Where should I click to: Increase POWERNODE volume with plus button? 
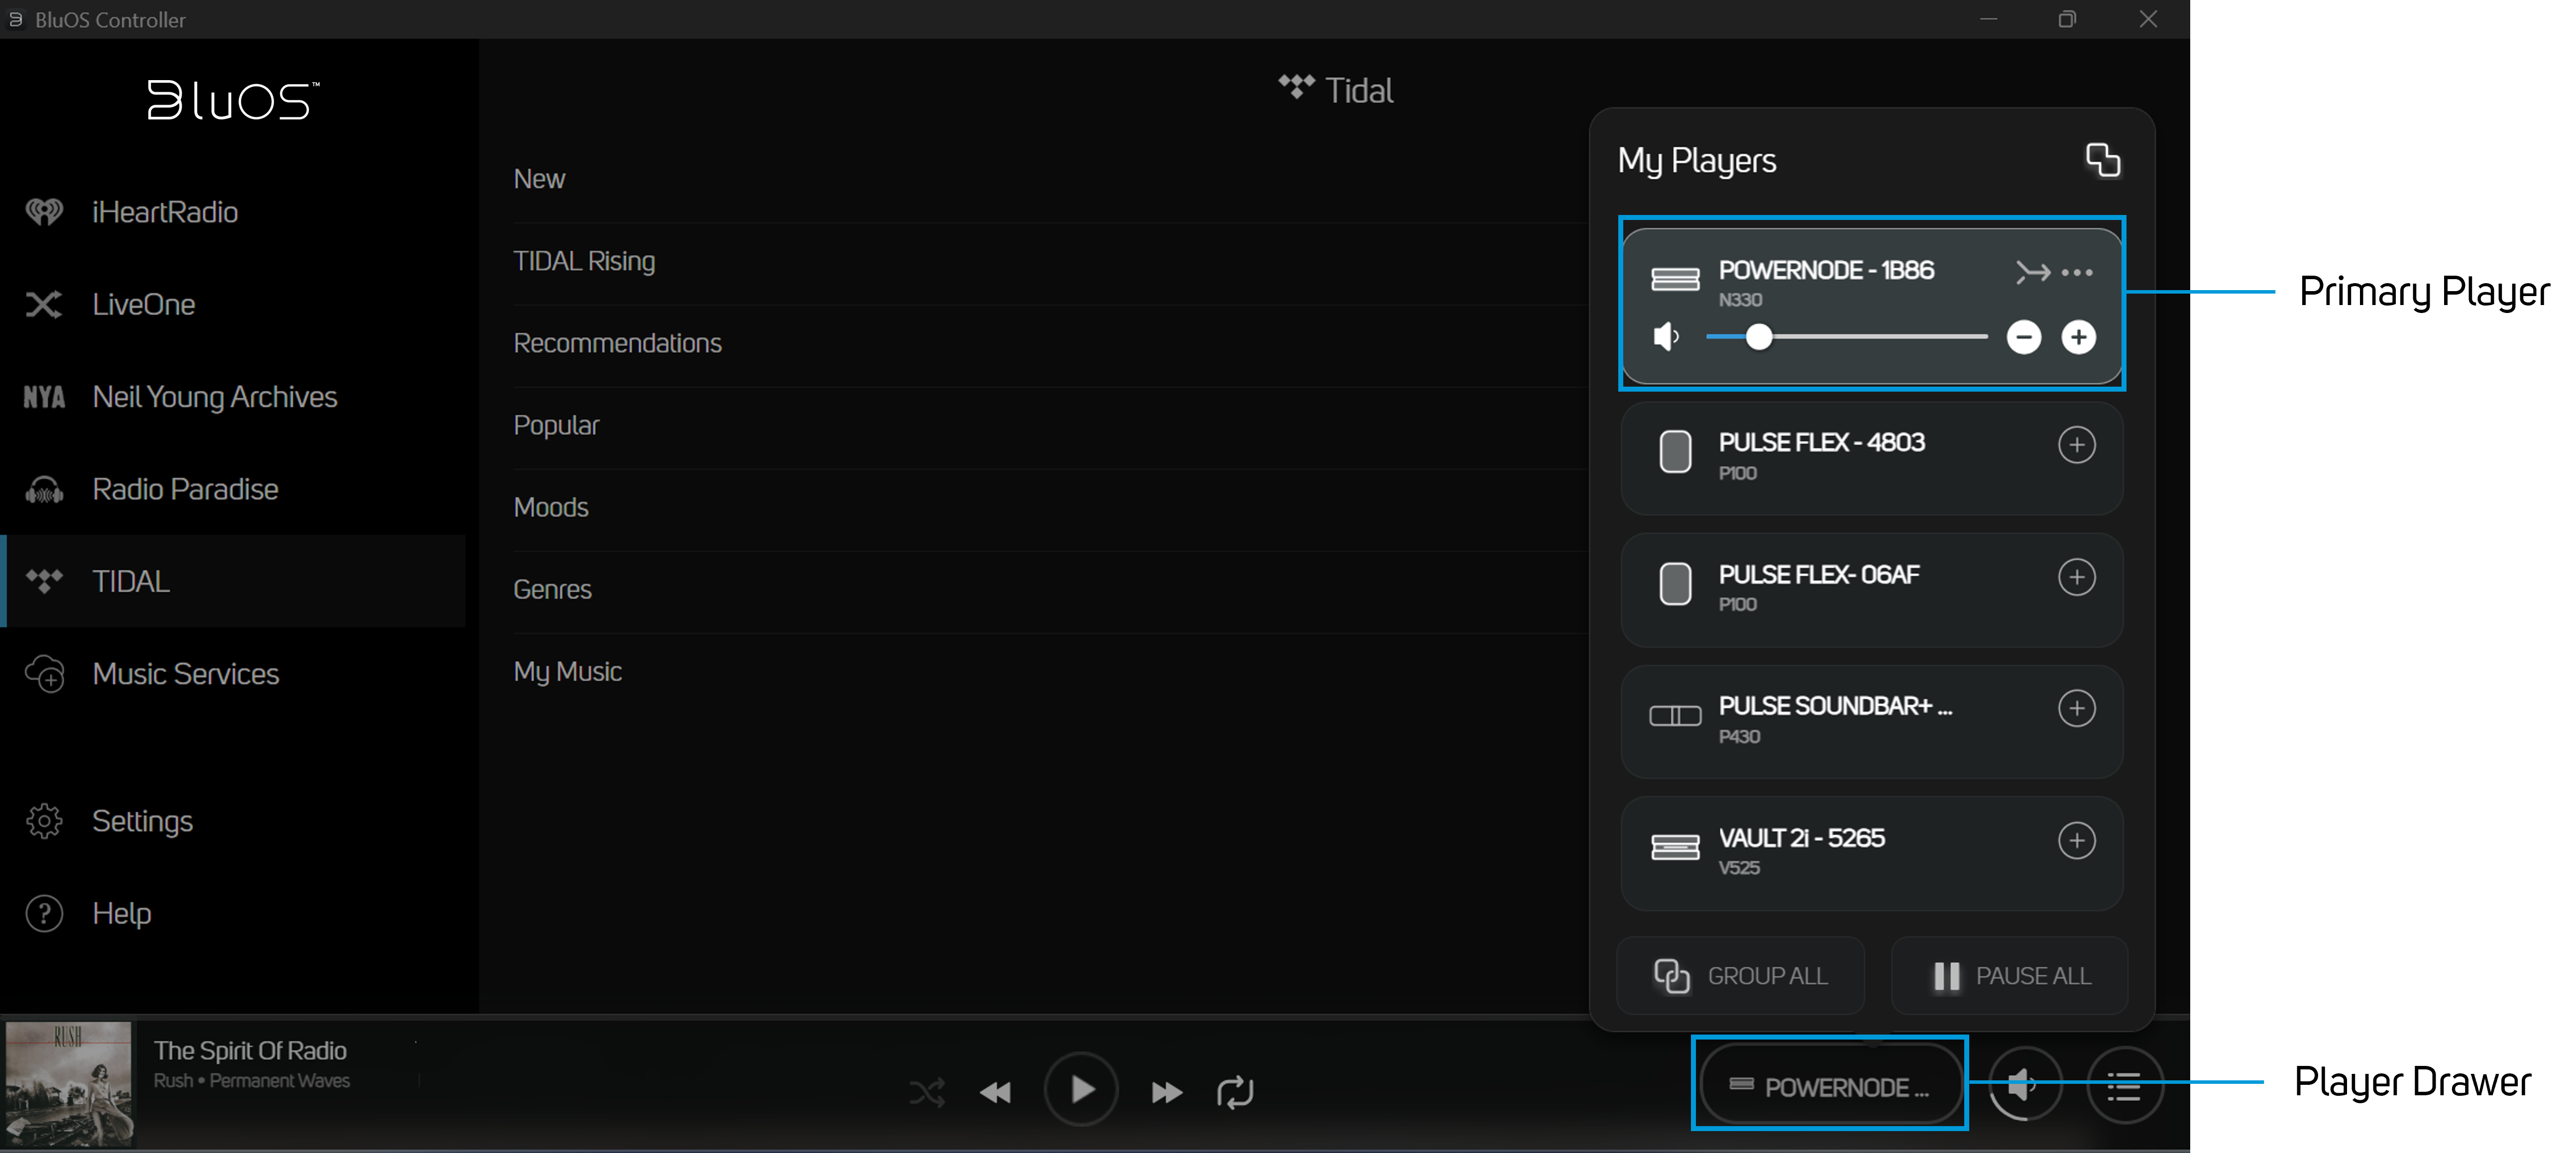tap(2078, 337)
